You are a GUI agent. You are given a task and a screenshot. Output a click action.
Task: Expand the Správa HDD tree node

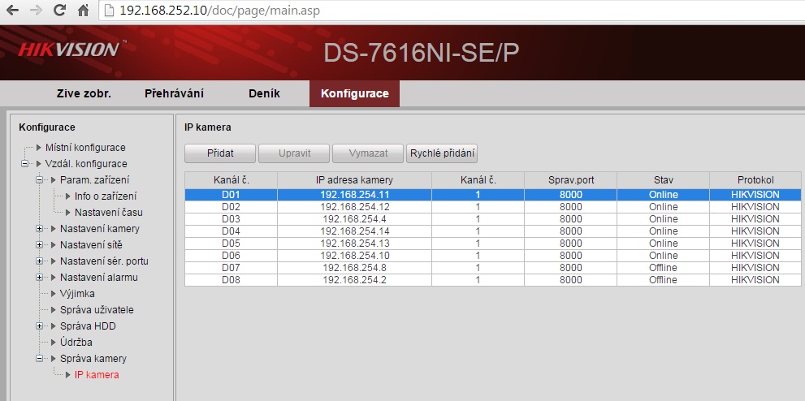coord(39,326)
